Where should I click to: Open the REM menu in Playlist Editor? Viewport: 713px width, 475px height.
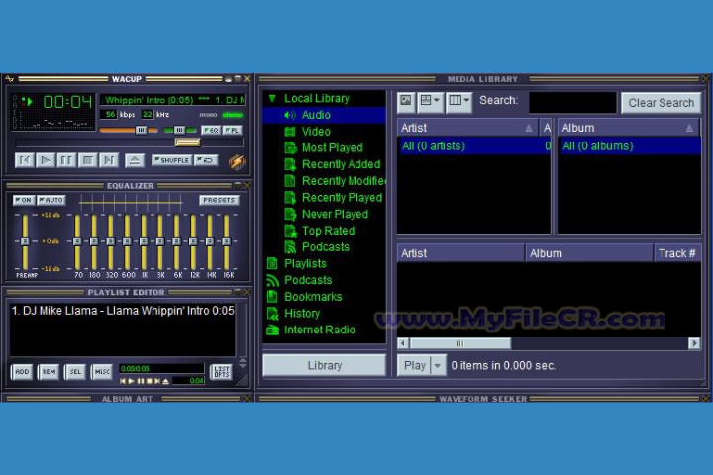(x=49, y=372)
